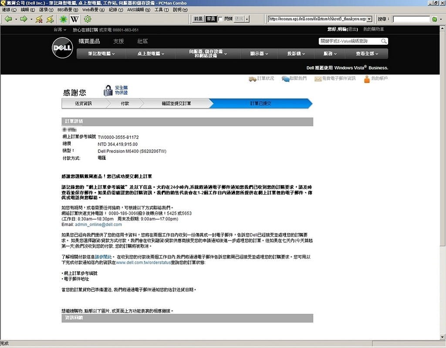446x348 pixels.
Task: Click the W Wikipedia toolbar icon
Action: (x=74, y=19)
